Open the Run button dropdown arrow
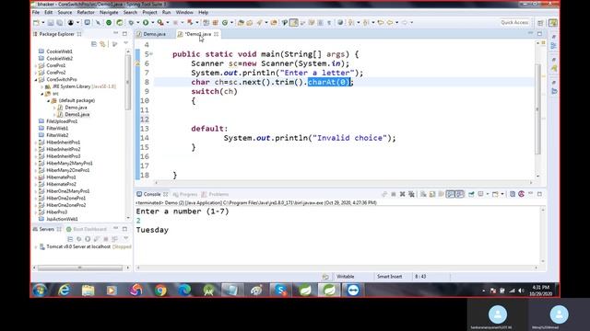 (x=152, y=22)
